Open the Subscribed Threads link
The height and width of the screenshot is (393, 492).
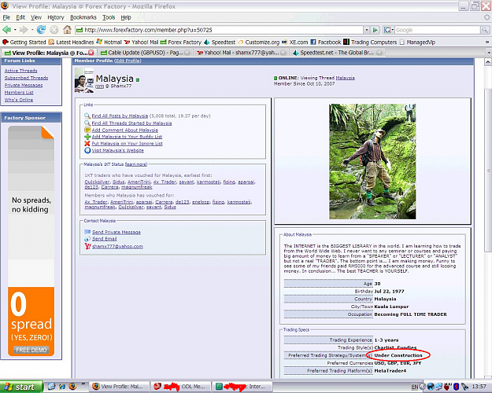coord(26,78)
